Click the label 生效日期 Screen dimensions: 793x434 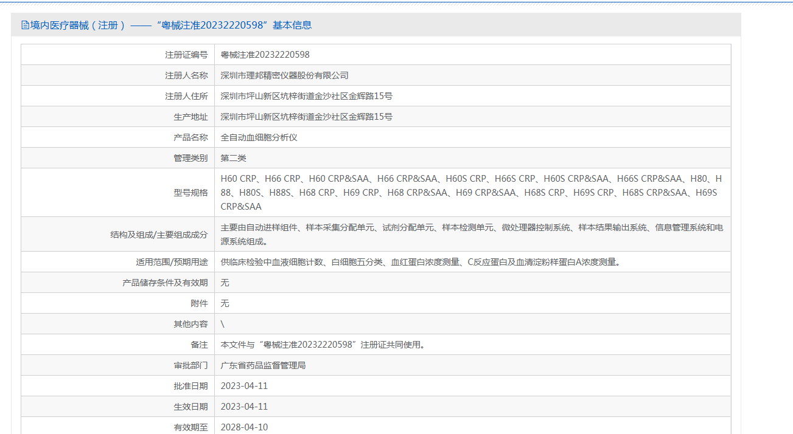tap(190, 407)
